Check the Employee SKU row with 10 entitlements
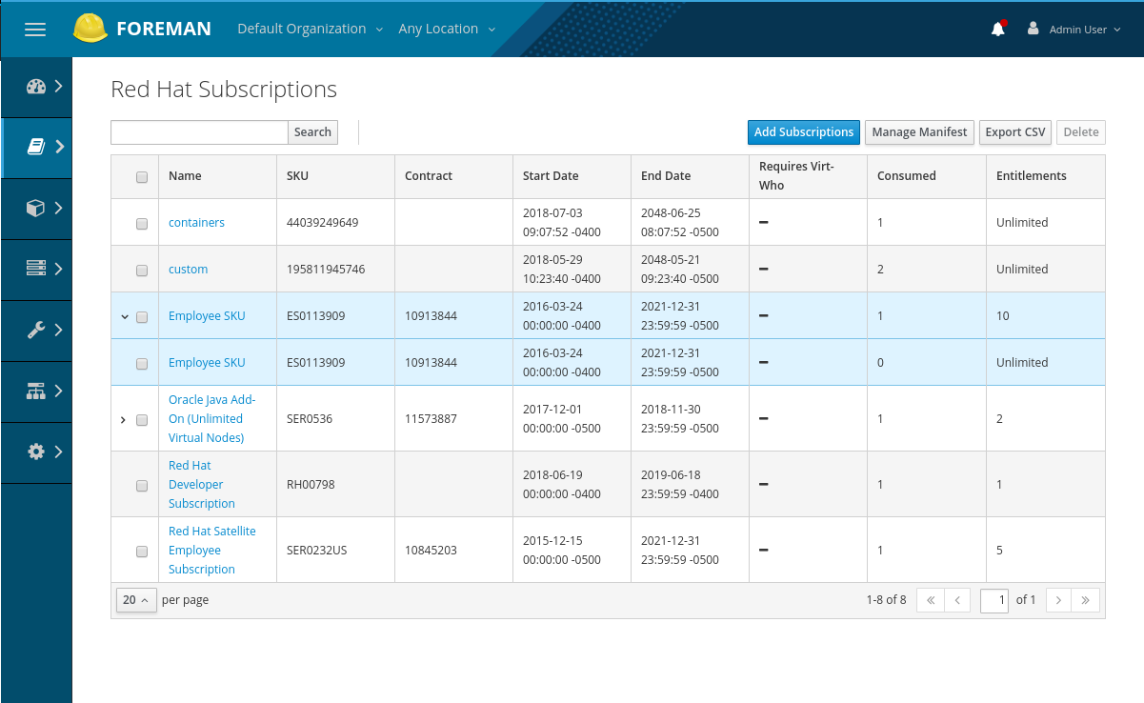Screen dimensions: 1144x703 pos(142,317)
